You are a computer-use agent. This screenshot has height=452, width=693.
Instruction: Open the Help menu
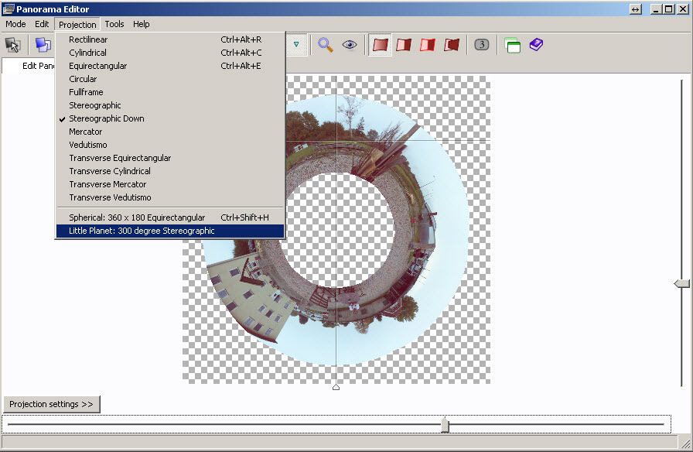141,24
